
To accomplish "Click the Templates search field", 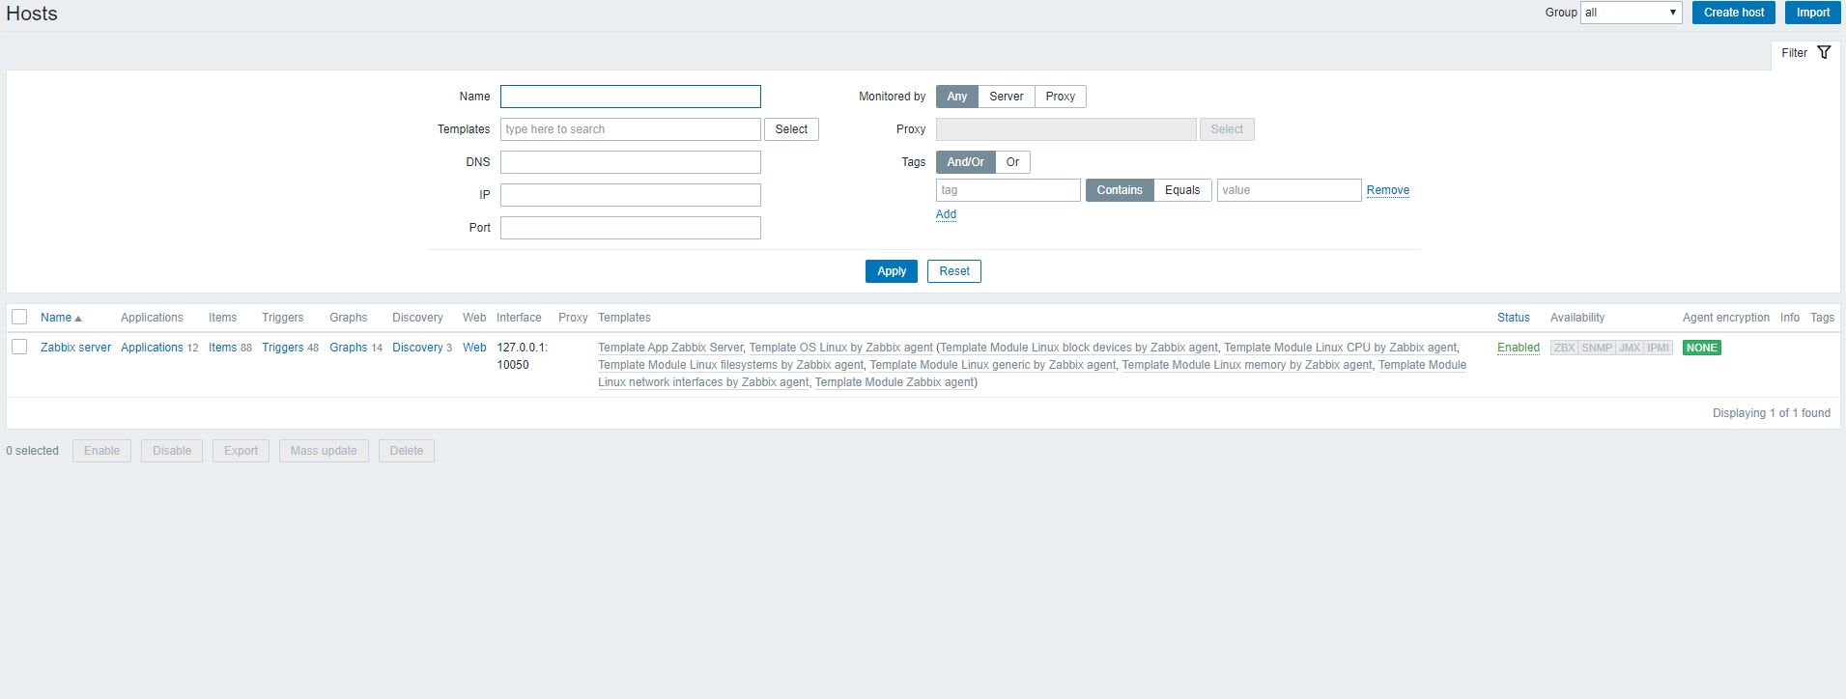I will coord(631,129).
